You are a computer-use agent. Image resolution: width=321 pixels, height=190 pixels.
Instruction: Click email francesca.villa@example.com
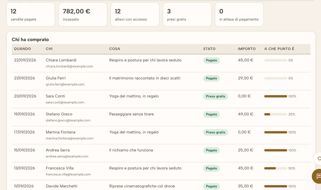point(68,174)
